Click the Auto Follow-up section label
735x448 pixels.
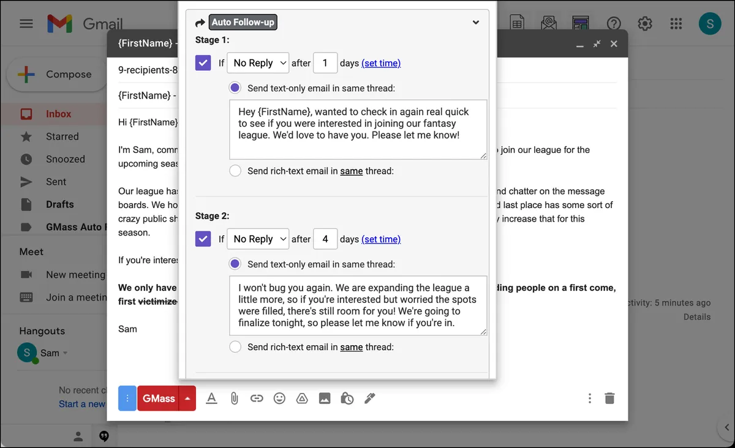[243, 23]
